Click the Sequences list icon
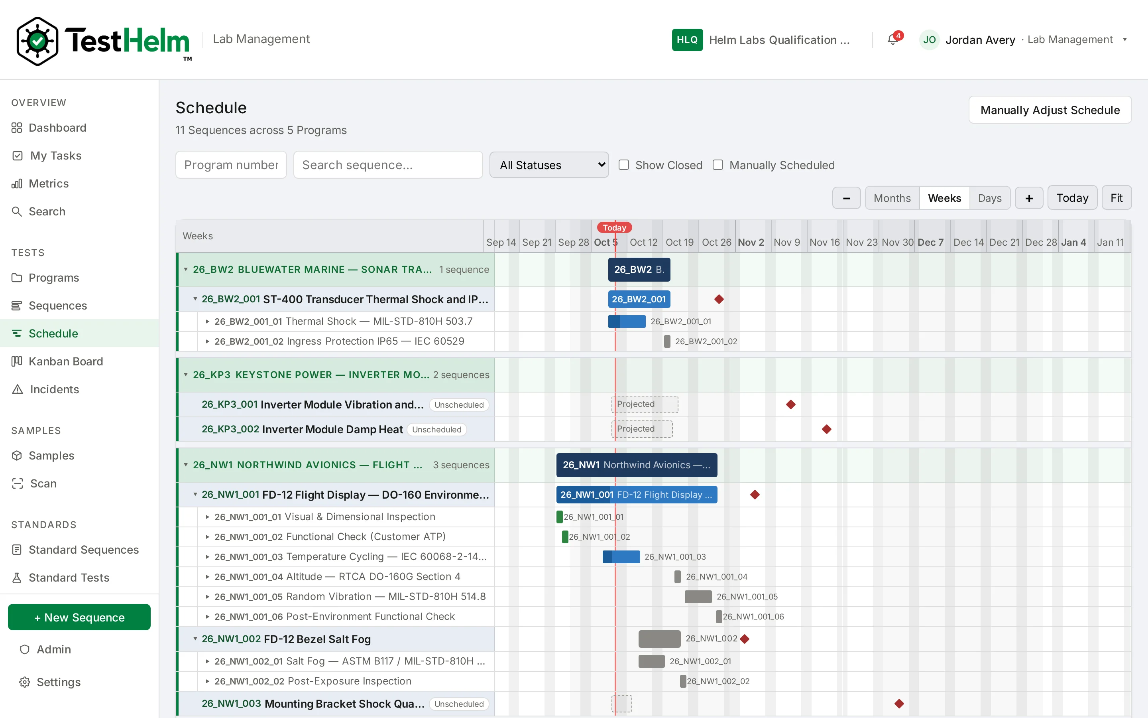This screenshot has height=718, width=1148. 17,305
